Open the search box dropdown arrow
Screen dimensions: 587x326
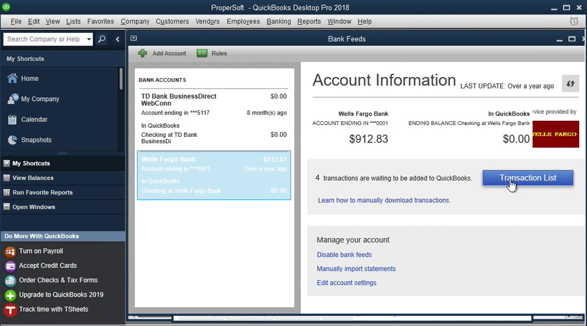[x=88, y=39]
